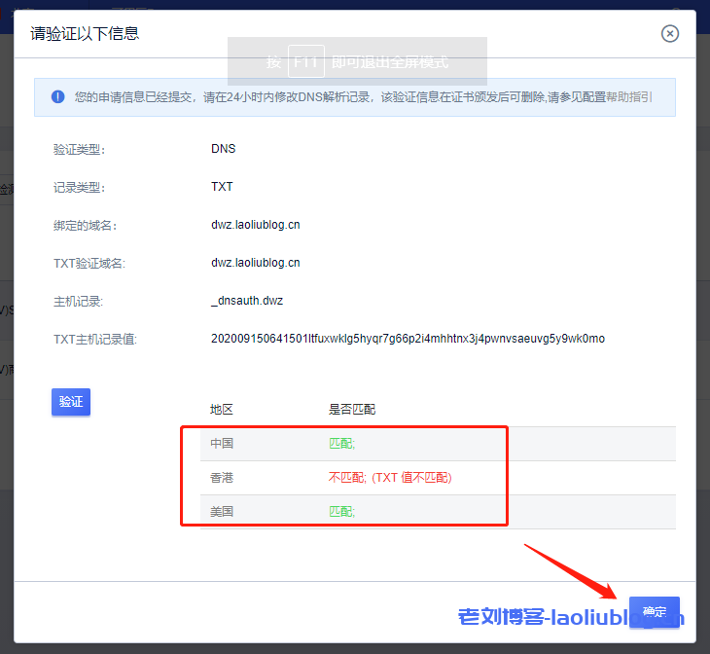Close the verification dialog with the X icon
The image size is (710, 654).
coord(669,34)
